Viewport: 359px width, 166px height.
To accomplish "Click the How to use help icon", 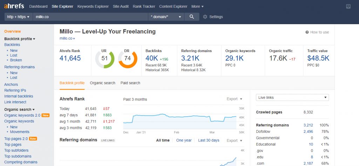I will [307, 32].
